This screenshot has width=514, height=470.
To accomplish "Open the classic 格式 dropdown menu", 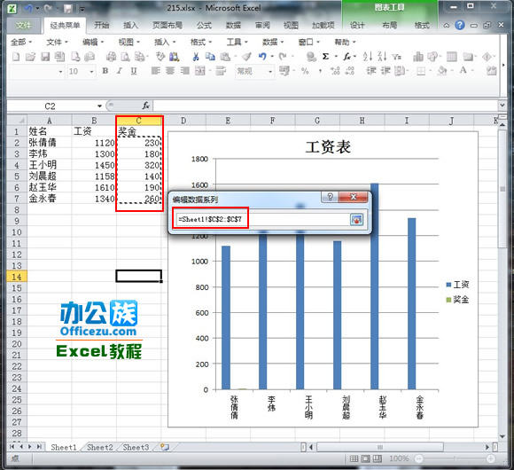I will [201, 42].
